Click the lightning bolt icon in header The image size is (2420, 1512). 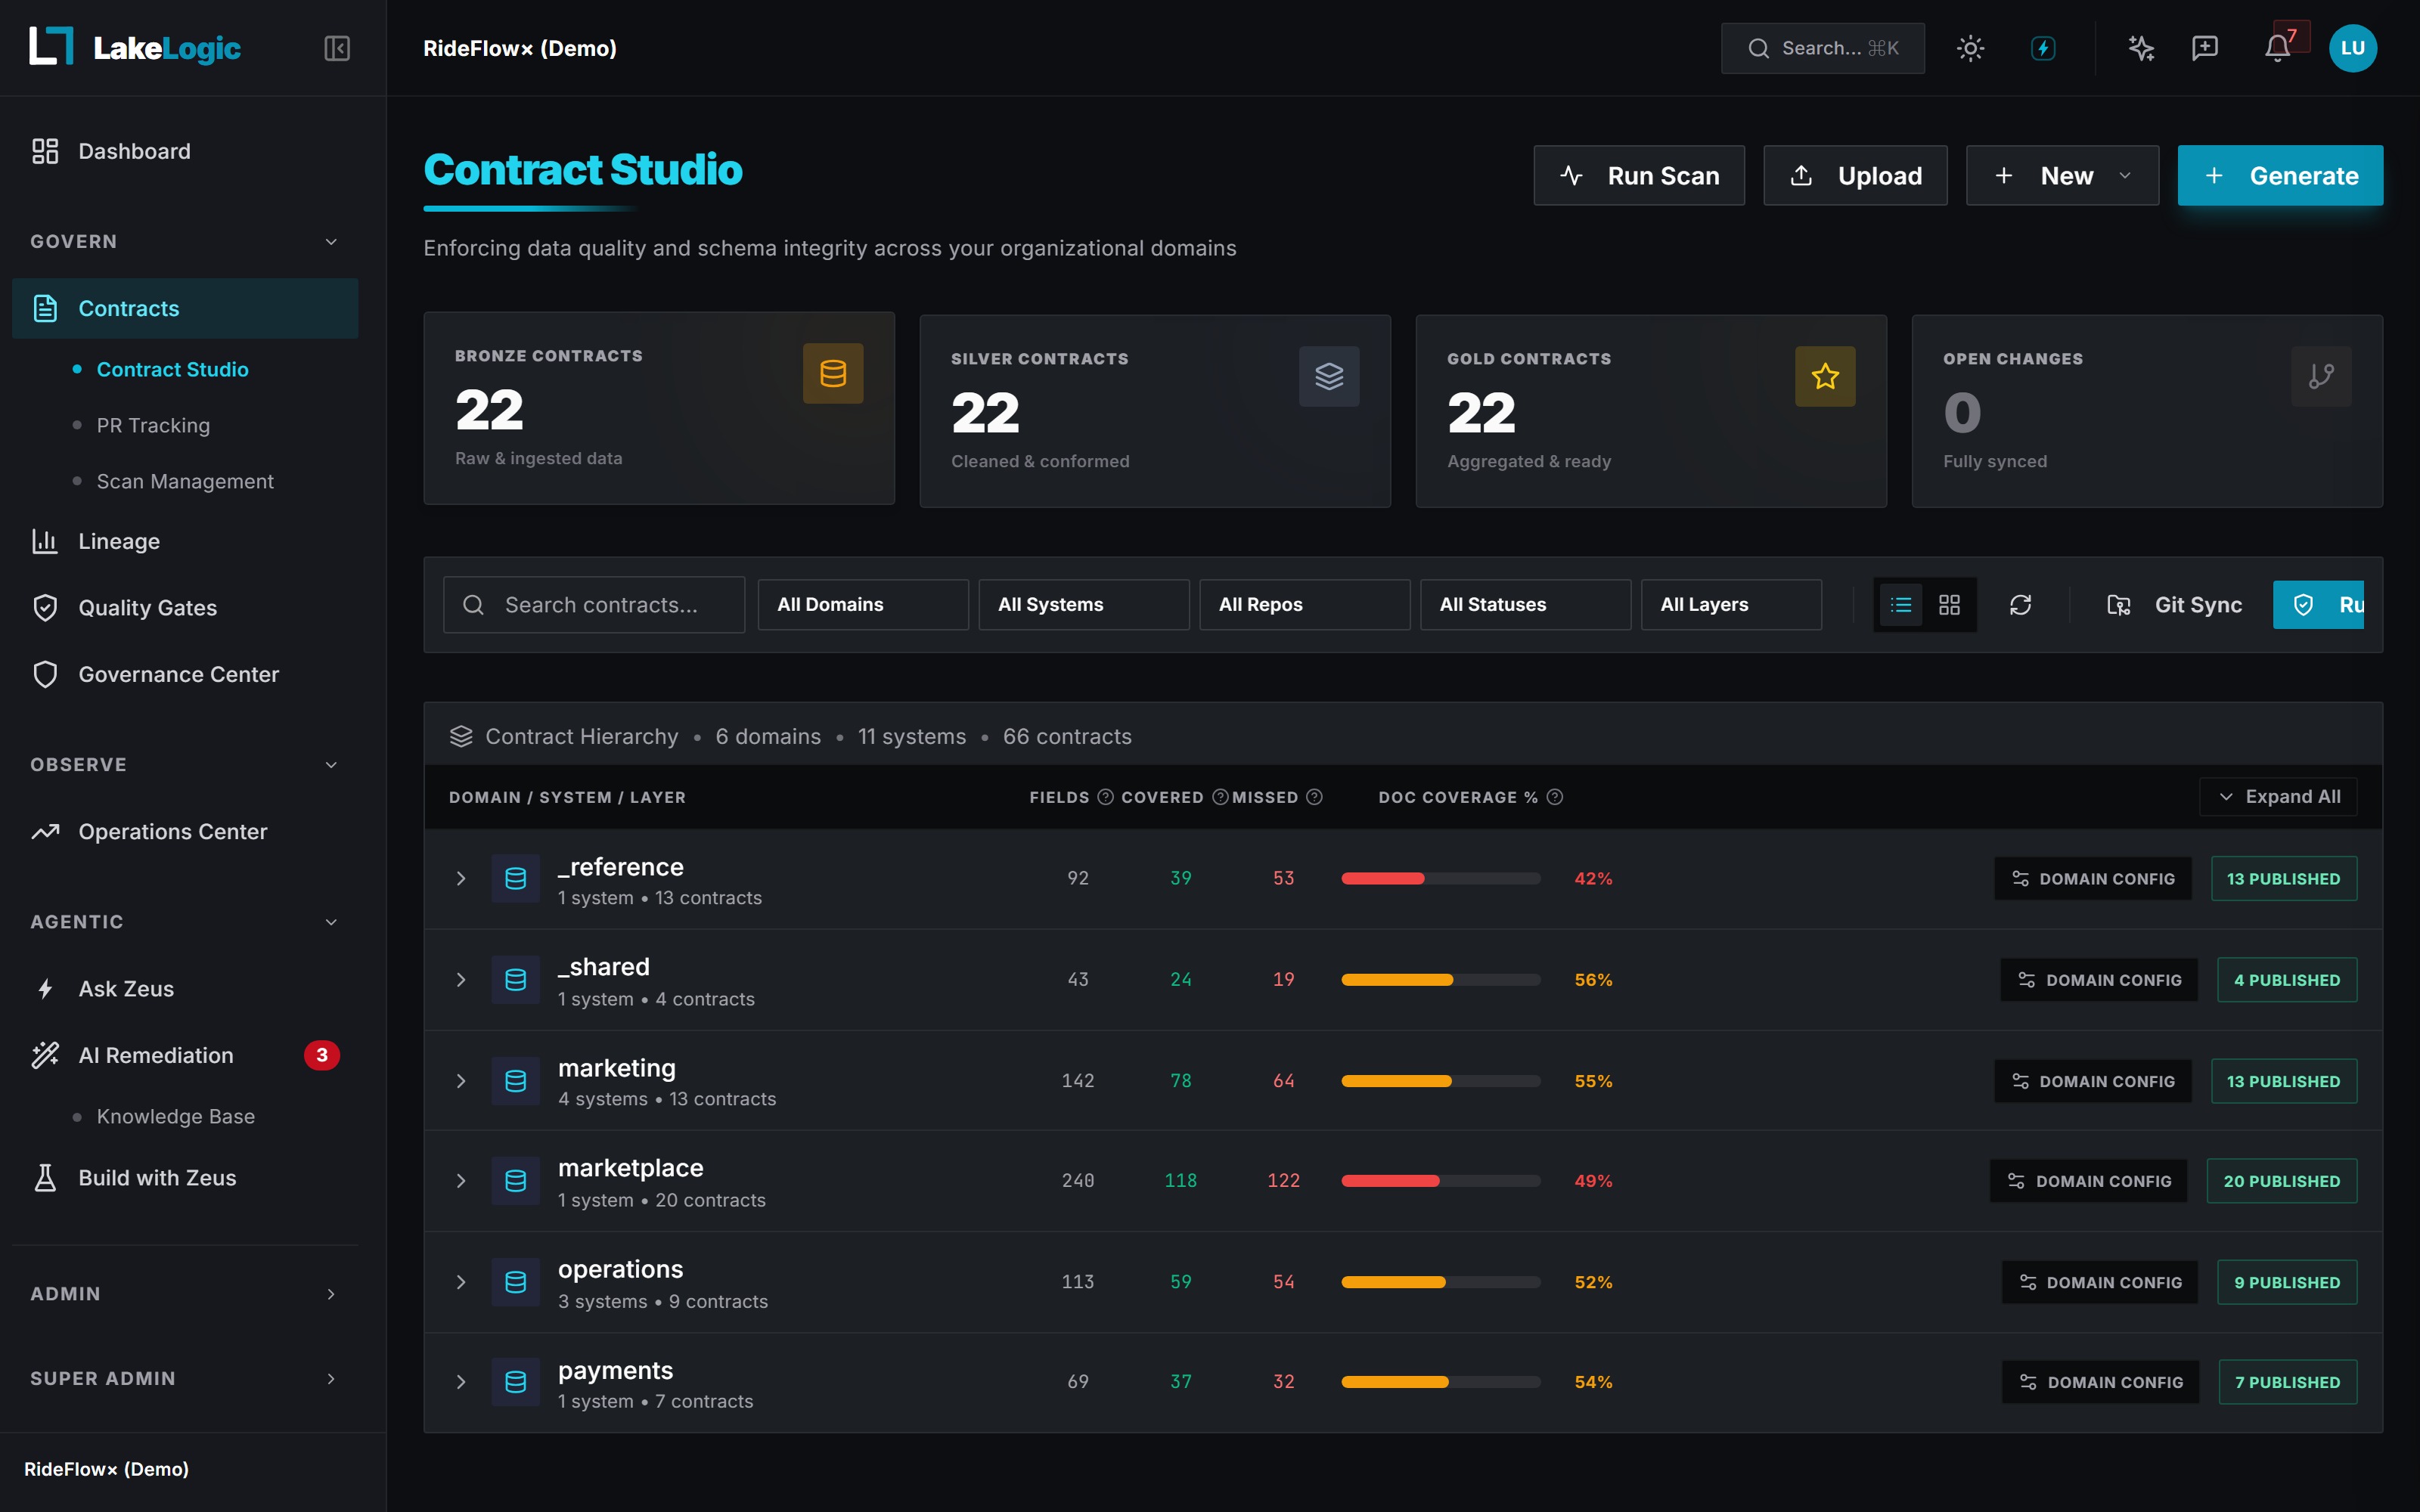pyautogui.click(x=2043, y=48)
